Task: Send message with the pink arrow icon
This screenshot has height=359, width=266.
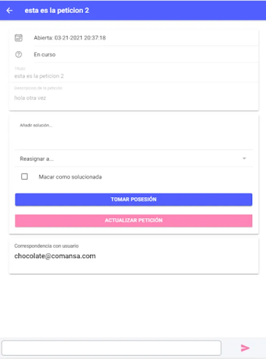Action: click(245, 348)
